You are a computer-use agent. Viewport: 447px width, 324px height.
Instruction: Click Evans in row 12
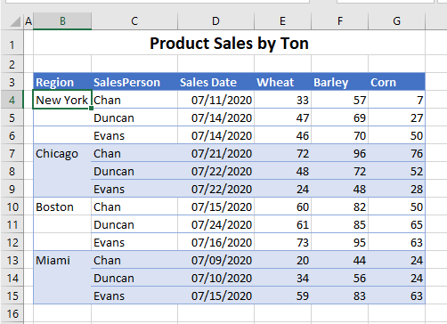[x=134, y=242]
